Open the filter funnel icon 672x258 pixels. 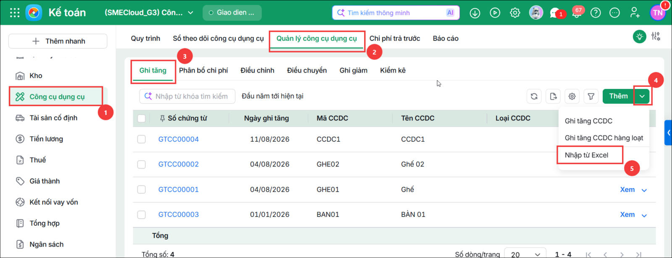[591, 96]
